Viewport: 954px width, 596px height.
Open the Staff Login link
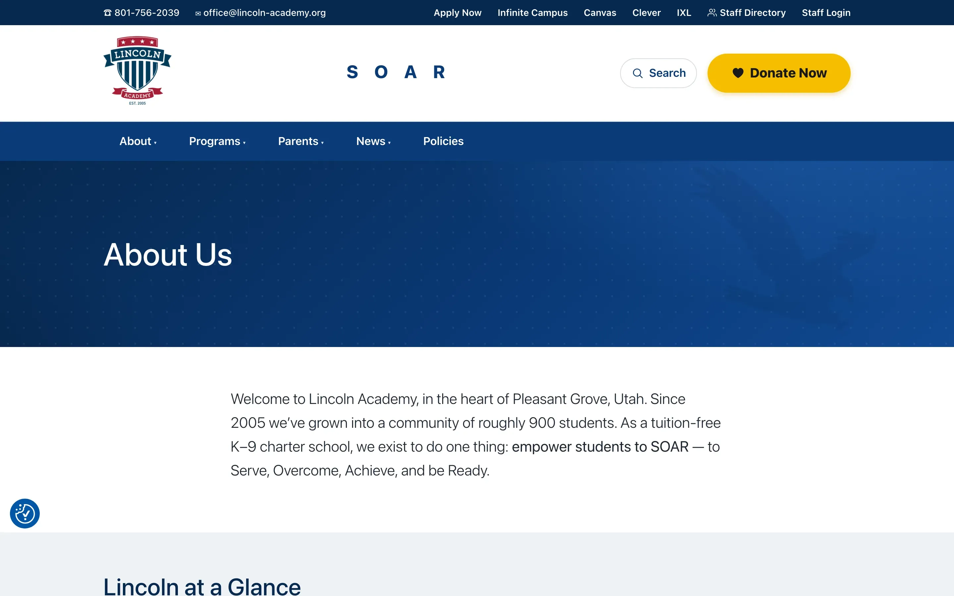(826, 13)
